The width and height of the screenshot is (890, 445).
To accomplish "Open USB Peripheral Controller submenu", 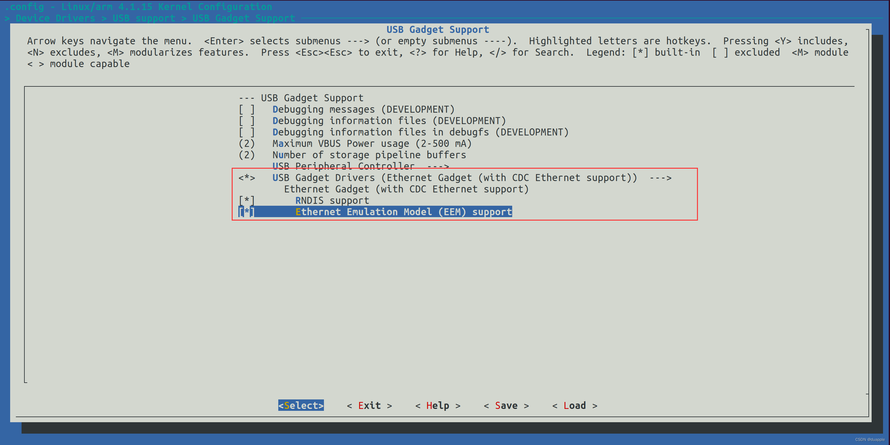I will click(361, 166).
